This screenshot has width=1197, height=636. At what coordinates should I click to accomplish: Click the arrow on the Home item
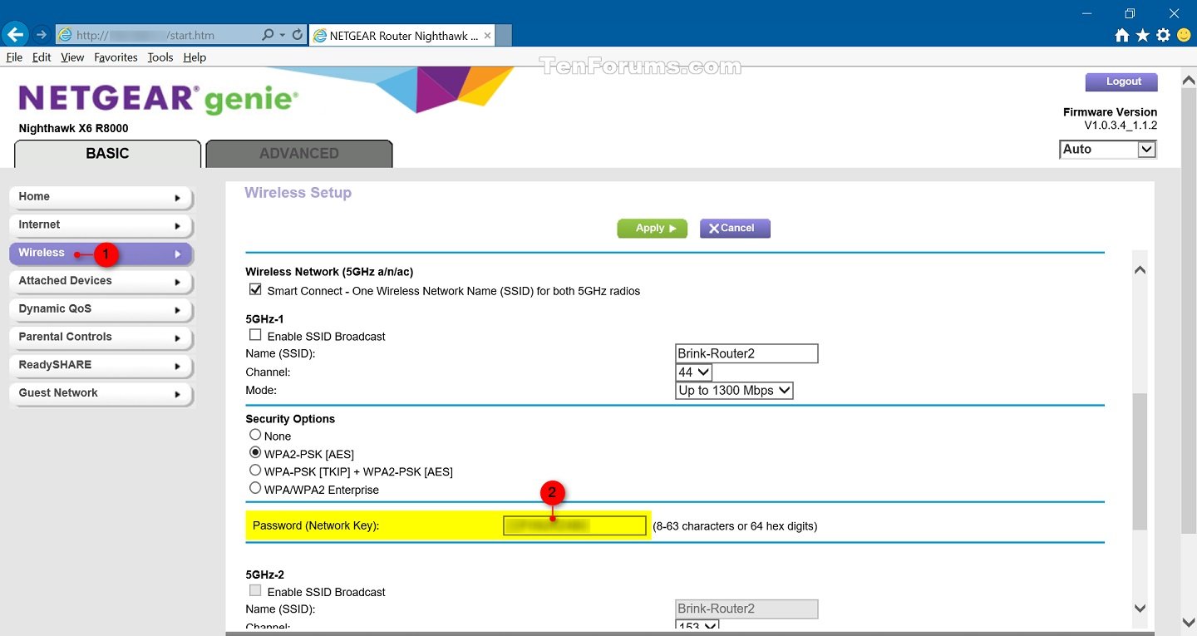click(x=178, y=198)
